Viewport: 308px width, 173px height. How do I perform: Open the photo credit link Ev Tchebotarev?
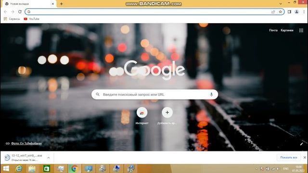point(26,143)
